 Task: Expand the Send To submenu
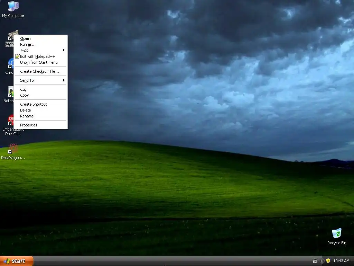click(41, 80)
